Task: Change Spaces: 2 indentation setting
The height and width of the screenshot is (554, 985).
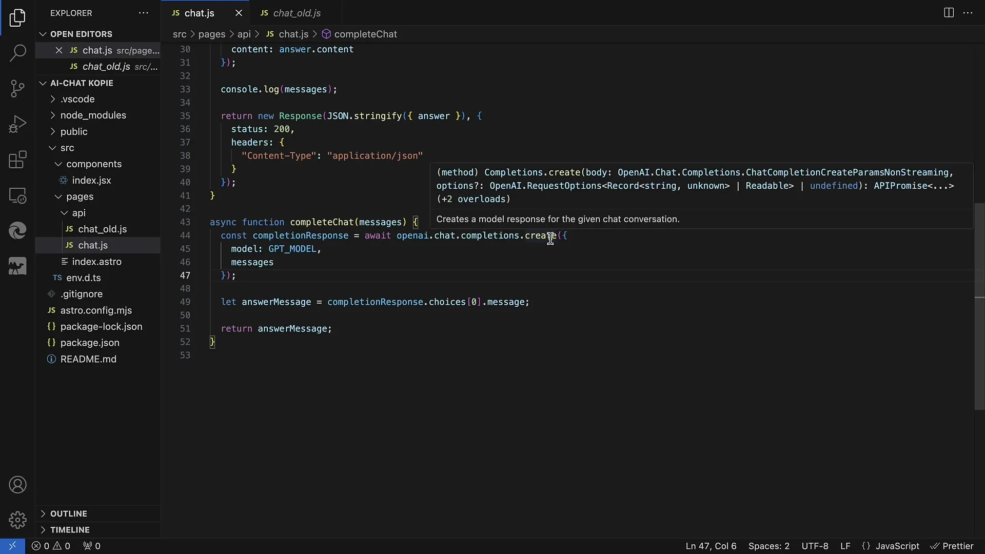Action: coord(769,546)
